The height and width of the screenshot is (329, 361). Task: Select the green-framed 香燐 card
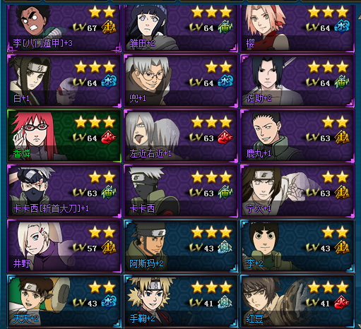pyautogui.click(x=64, y=136)
